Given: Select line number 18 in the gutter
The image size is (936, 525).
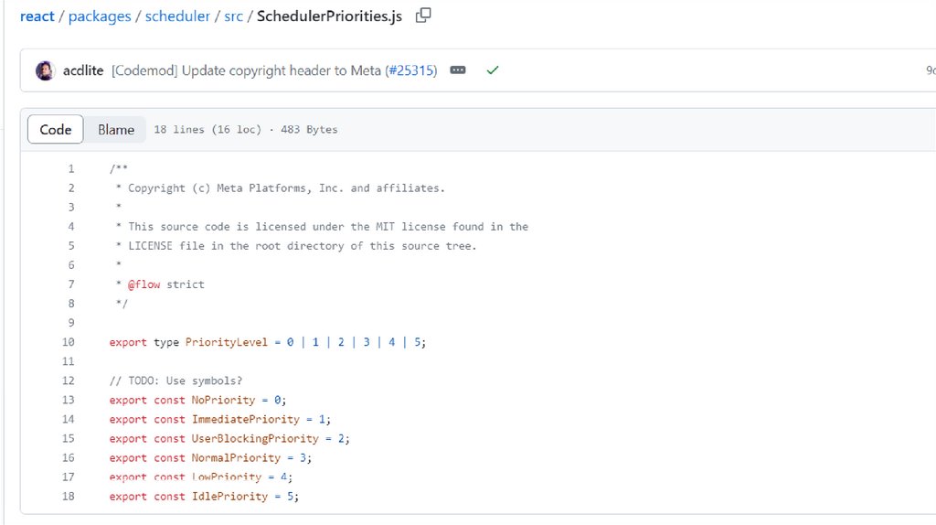Looking at the screenshot, I should [69, 497].
